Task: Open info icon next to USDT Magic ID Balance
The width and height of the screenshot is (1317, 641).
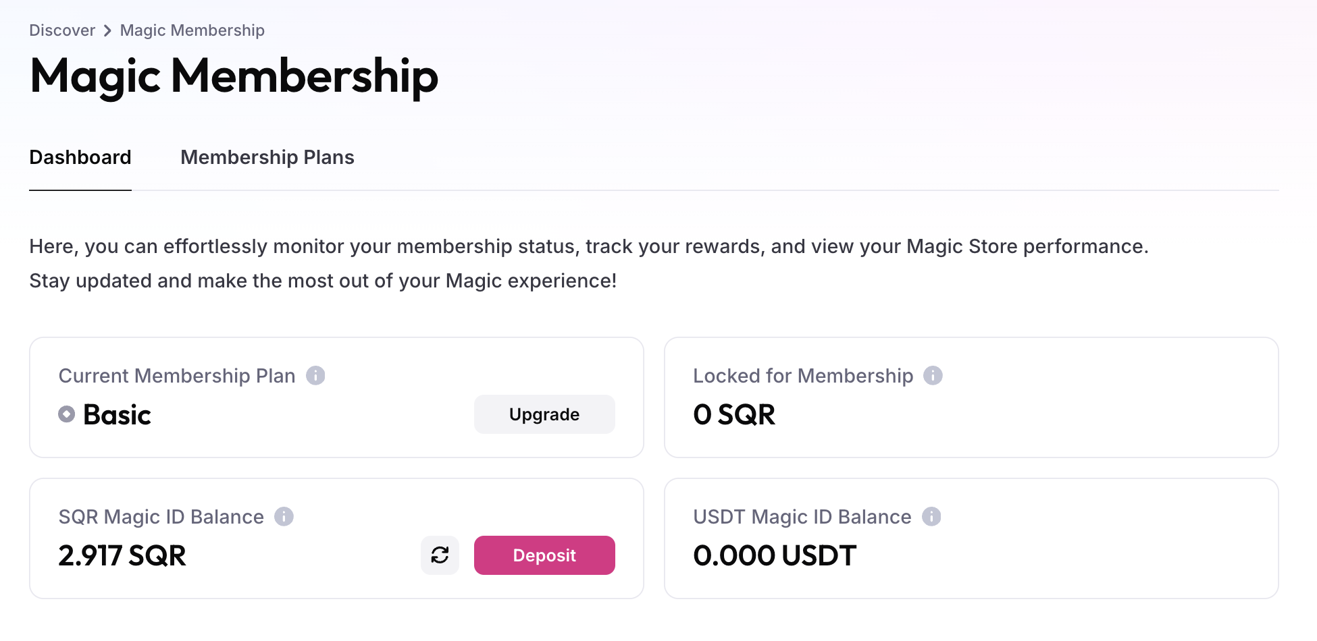Action: click(931, 516)
